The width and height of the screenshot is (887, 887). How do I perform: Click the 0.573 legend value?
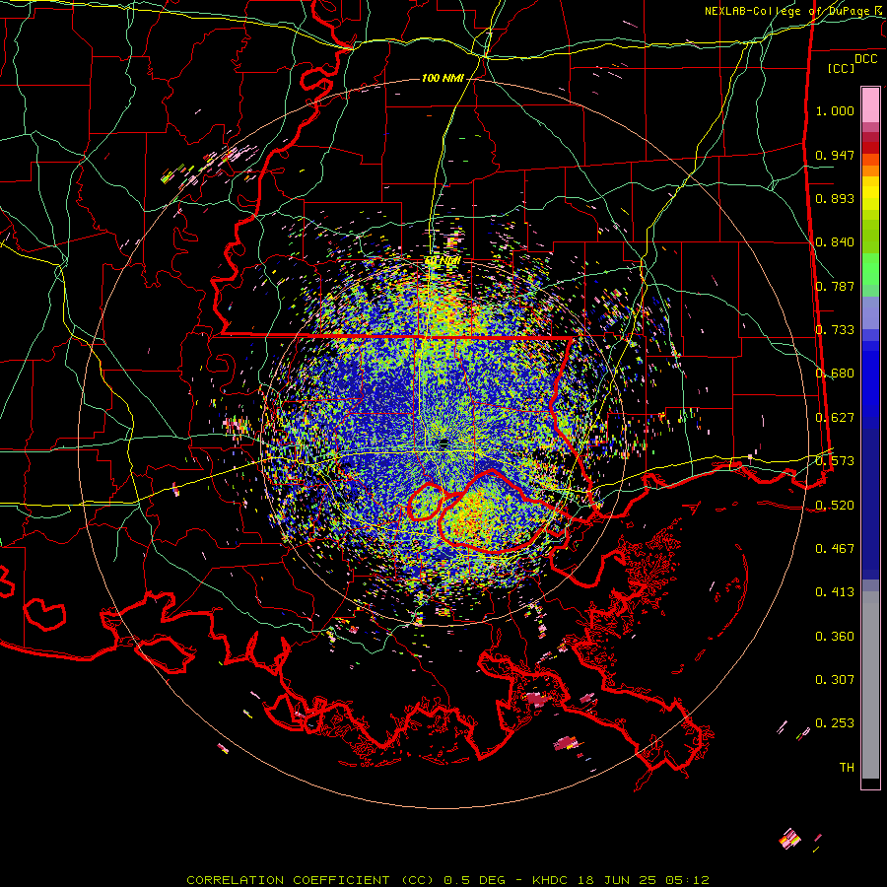click(x=835, y=461)
